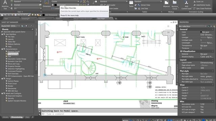The width and height of the screenshot is (216, 121).
Task: Select the System Variable Monitor sheet
Action: click(17, 101)
